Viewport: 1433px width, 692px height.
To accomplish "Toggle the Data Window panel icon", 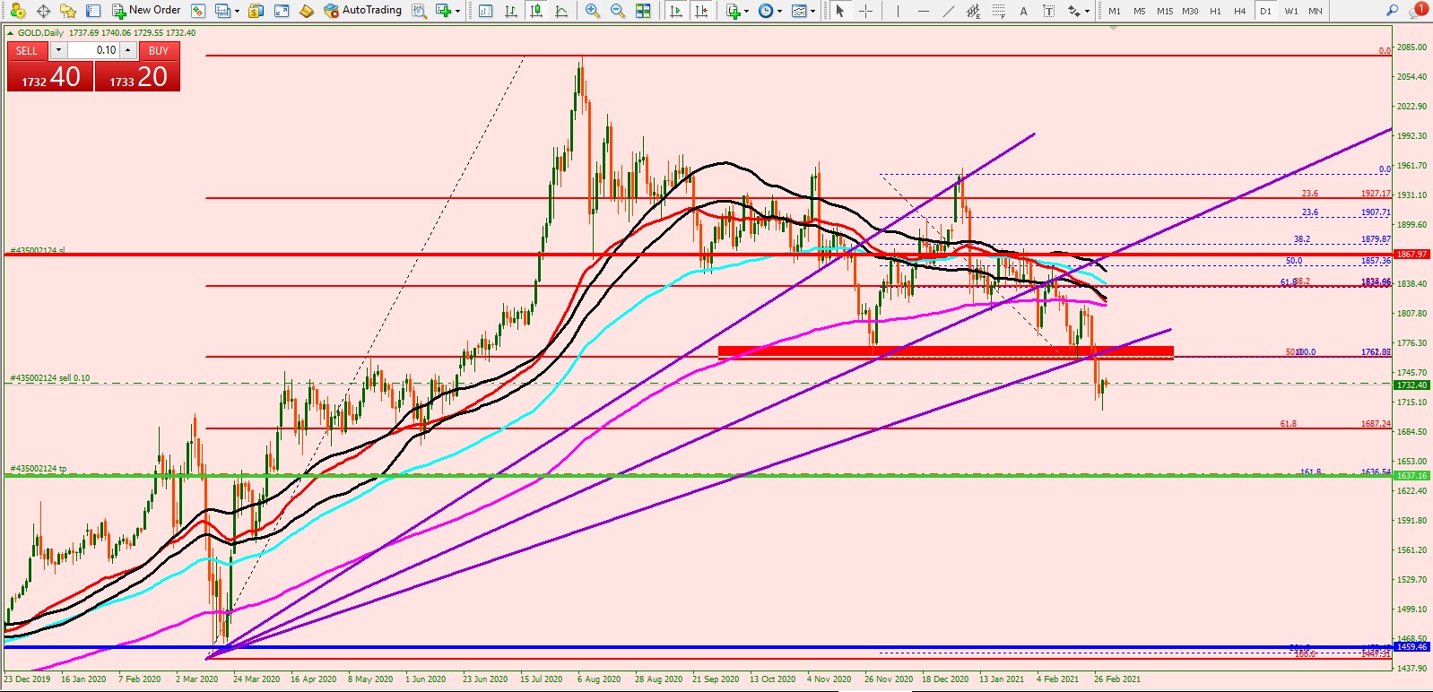I will (x=93, y=11).
